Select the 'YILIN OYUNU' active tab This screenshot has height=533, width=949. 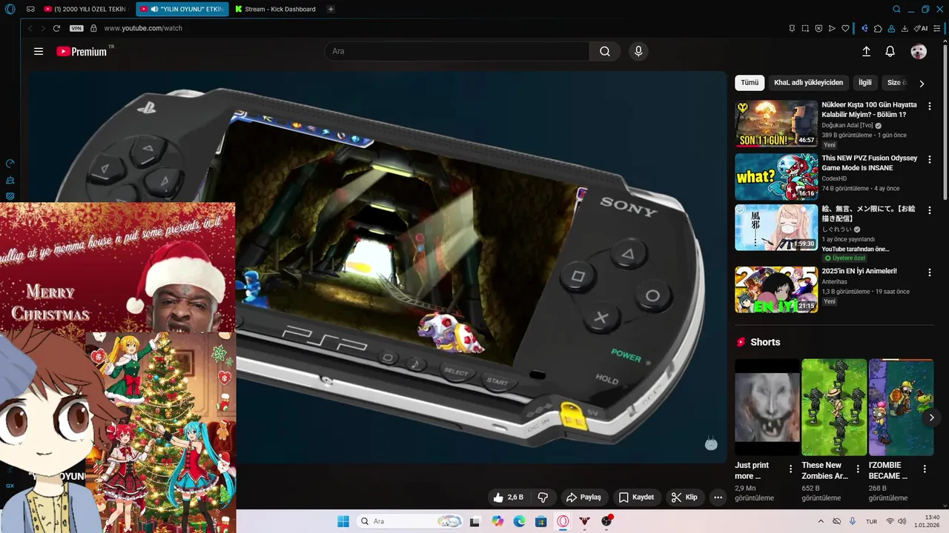[182, 9]
